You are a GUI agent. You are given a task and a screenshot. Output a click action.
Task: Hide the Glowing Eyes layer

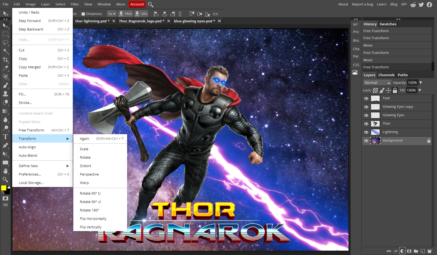point(366,115)
